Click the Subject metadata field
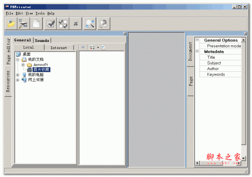 220,63
